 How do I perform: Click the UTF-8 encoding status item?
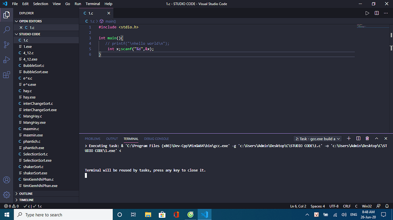[334, 206]
